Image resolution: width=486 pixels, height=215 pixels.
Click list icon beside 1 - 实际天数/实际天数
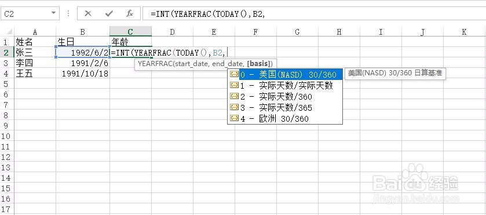235,85
